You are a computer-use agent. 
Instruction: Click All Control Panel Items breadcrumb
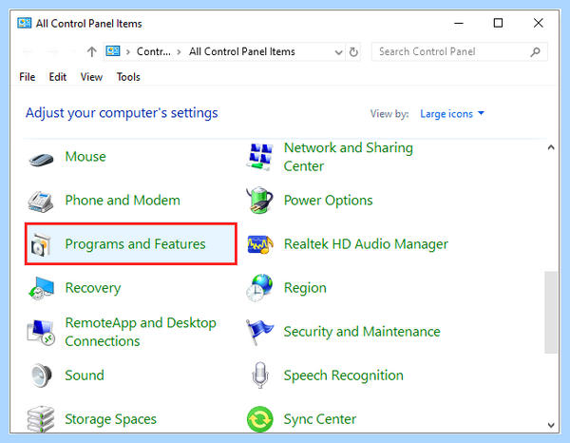coord(241,51)
